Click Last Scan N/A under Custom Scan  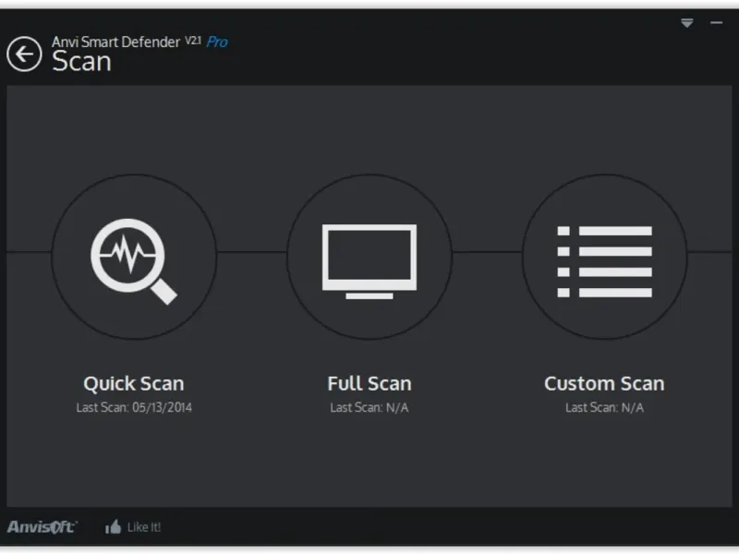(x=605, y=407)
